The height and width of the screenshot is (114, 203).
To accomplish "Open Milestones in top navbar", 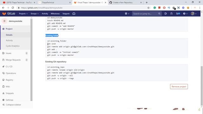I will tap(55, 14).
